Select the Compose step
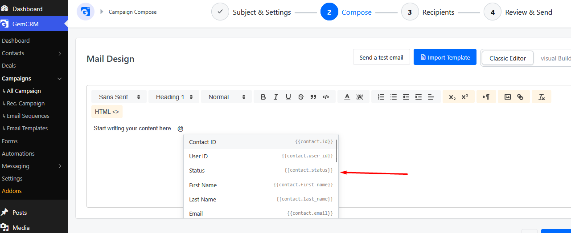The image size is (571, 233). (x=346, y=12)
